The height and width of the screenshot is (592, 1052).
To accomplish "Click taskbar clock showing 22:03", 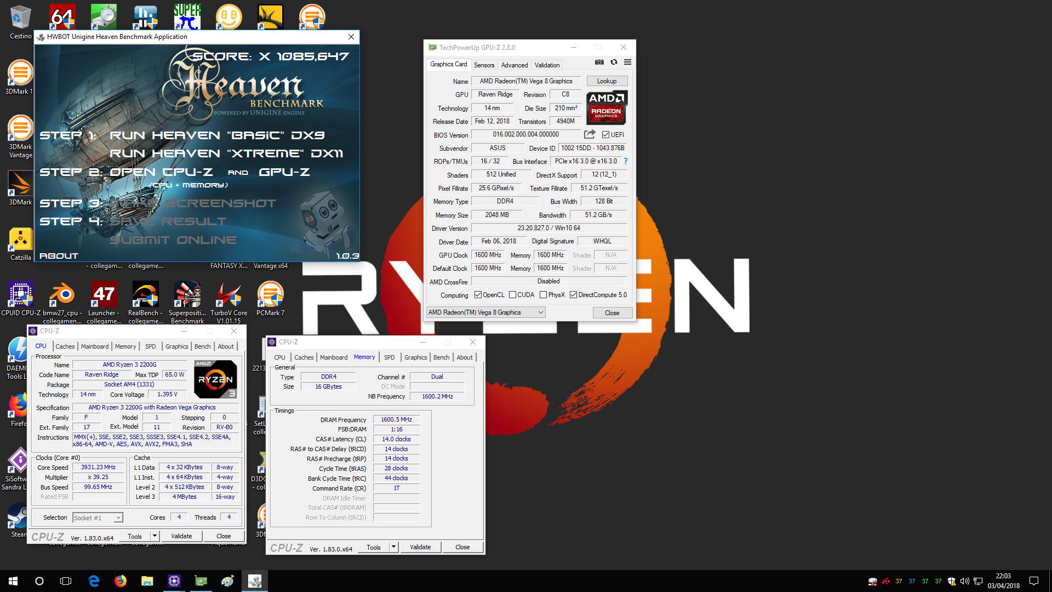I will (1003, 581).
